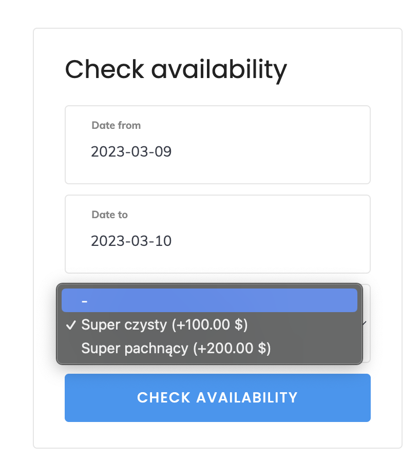Click the "Date to" label text
This screenshot has width=419, height=461.
109,215
